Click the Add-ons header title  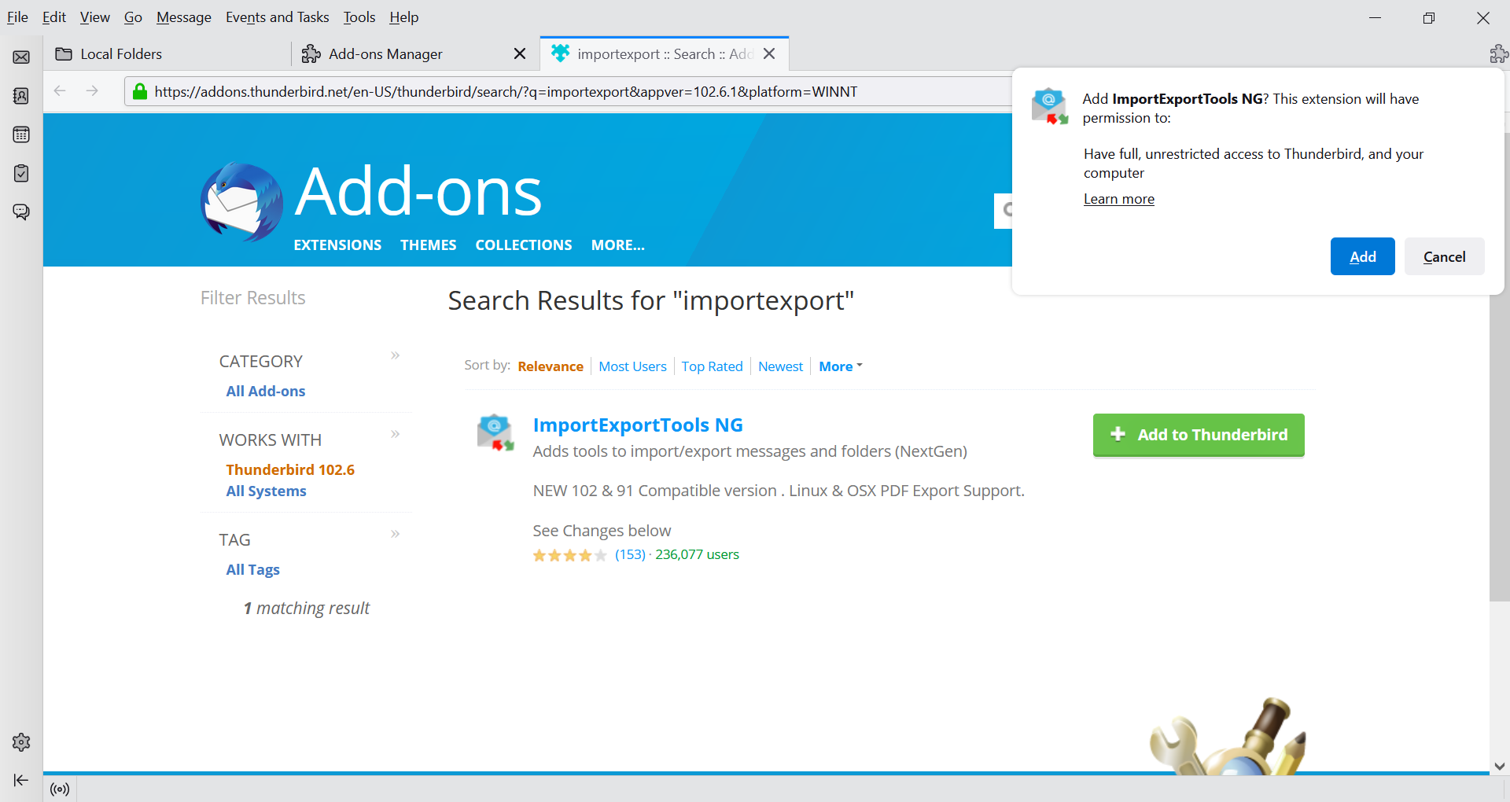pyautogui.click(x=418, y=192)
